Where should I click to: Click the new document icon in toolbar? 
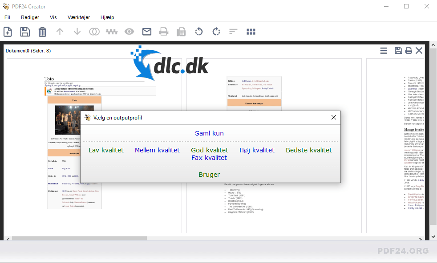click(8, 32)
